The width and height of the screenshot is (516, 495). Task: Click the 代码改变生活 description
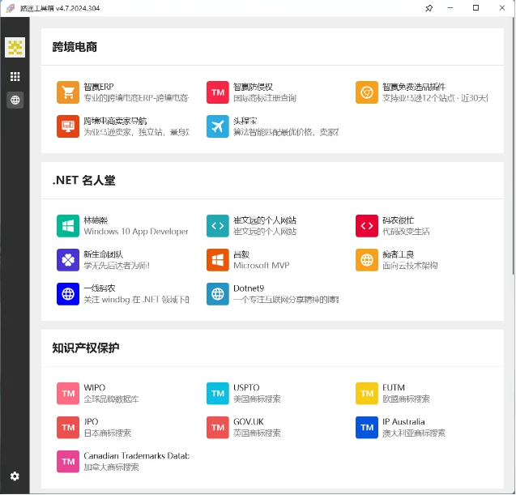coord(406,232)
